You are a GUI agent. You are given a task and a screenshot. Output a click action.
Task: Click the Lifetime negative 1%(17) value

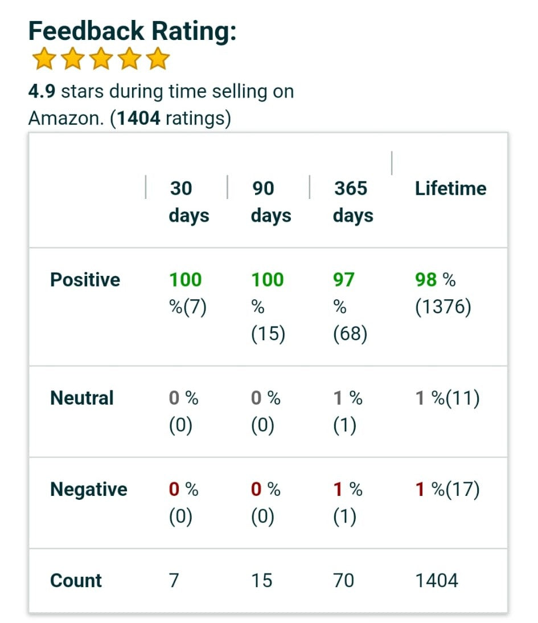click(x=447, y=490)
